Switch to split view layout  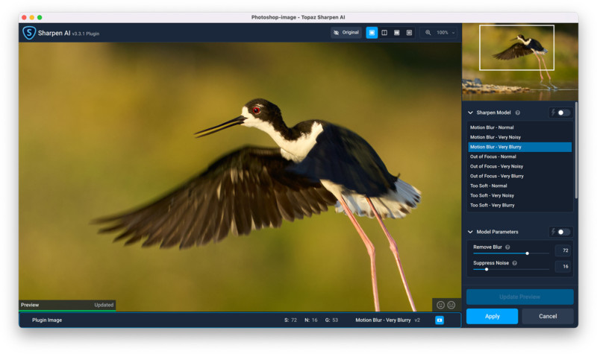click(x=384, y=33)
